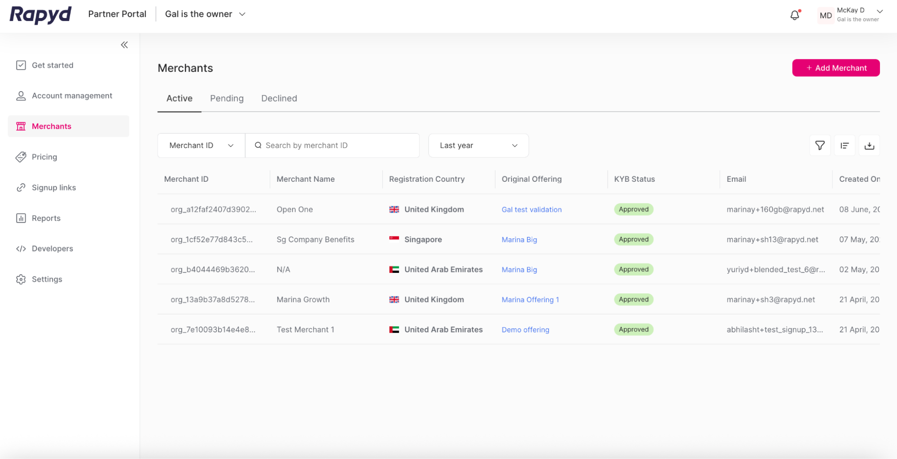The width and height of the screenshot is (897, 459).
Task: Go to Settings in the sidebar
Action: (x=47, y=279)
